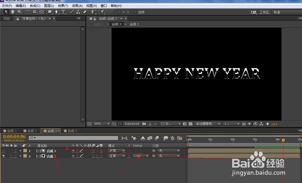Open the 工作区 标准 workspace dropdown
Image resolution: width=302 pixels, height=183 pixels.
click(x=287, y=12)
